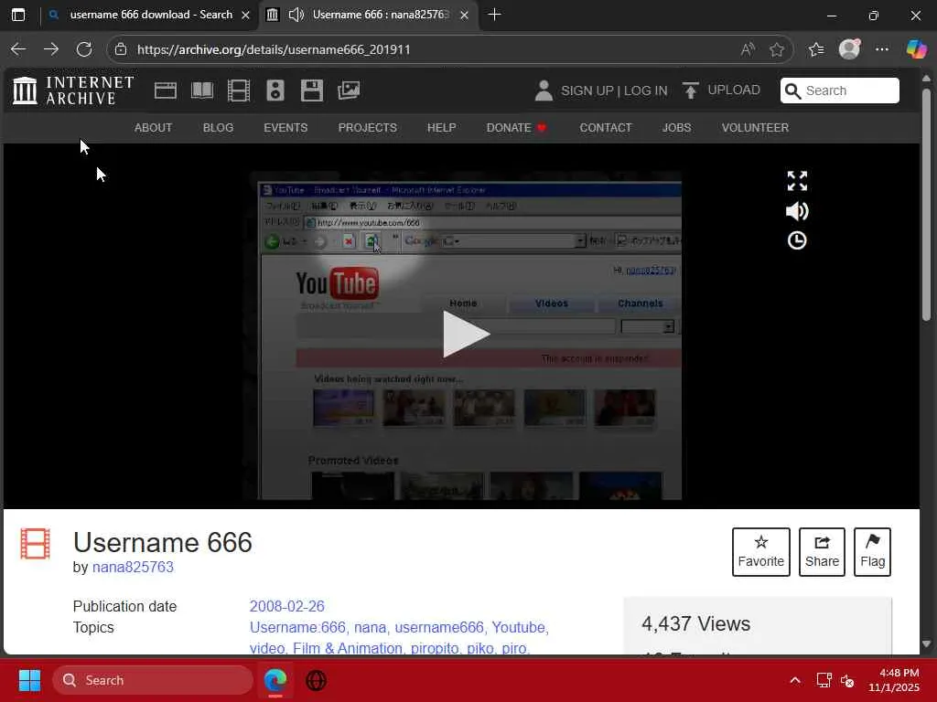
Task: Click the 'Film & Animation' topic link
Action: coord(347,648)
